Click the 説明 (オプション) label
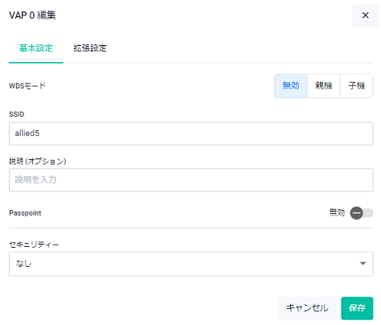The height and width of the screenshot is (325, 381). pos(38,161)
